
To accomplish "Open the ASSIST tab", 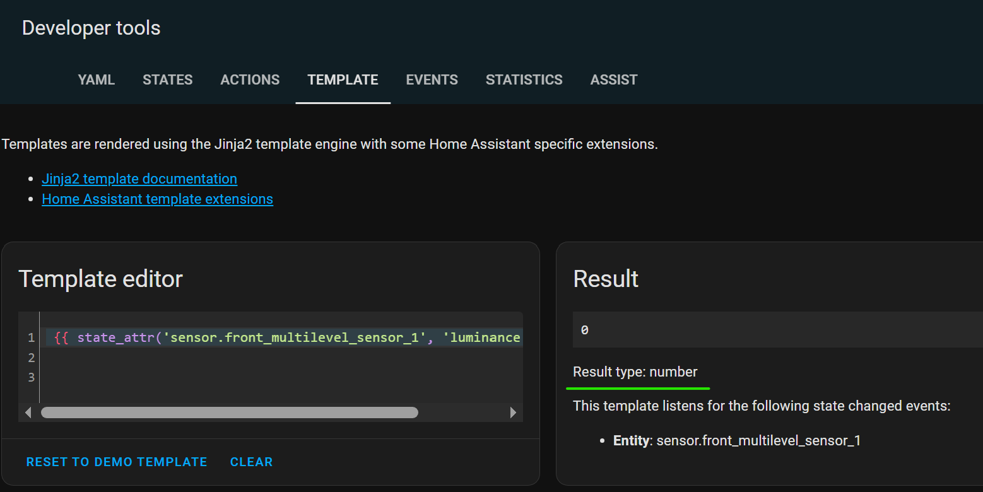I will [x=613, y=80].
